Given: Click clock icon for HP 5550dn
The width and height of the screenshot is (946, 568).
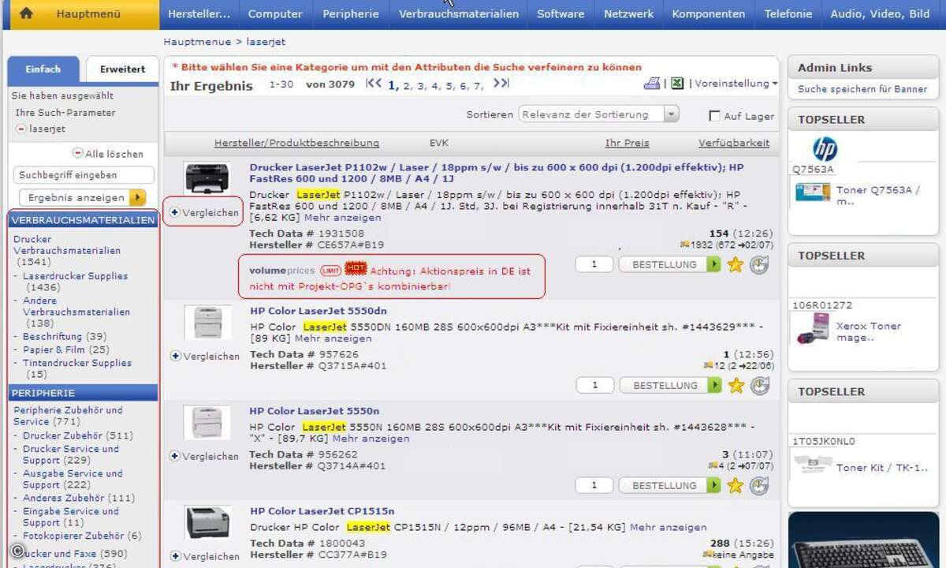Looking at the screenshot, I should coord(759,386).
